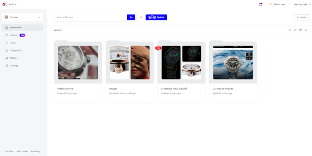This screenshot has width=312, height=156.
Task: Open Roadmap link
Action: click(x=36, y=151)
